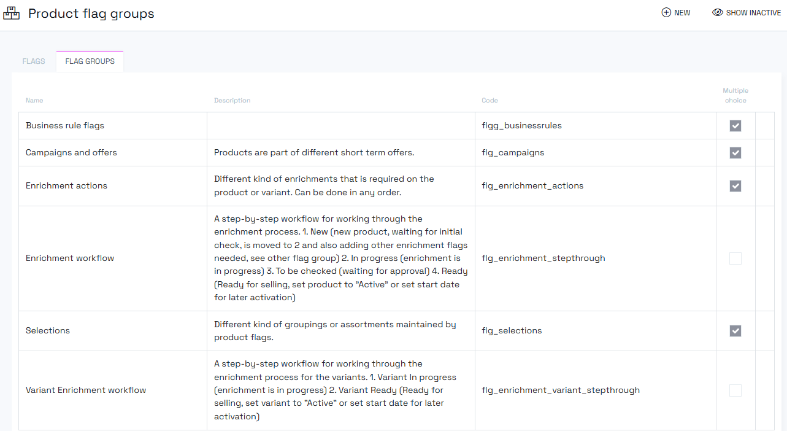Open the Variant Enrichment workflow row
The width and height of the screenshot is (787, 431).
[86, 390]
